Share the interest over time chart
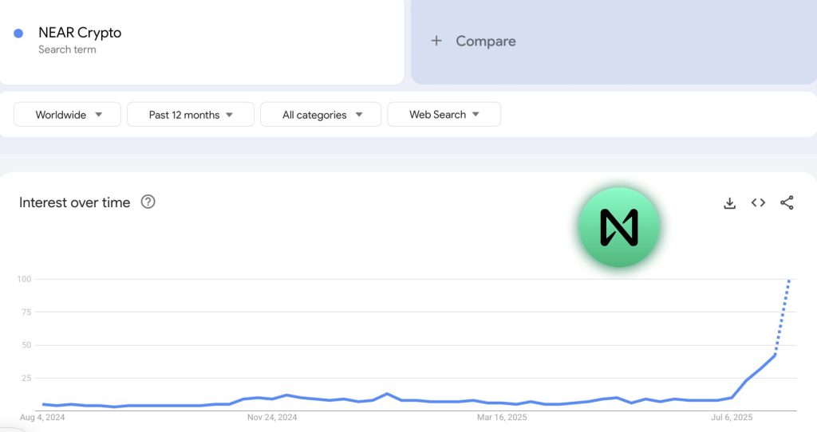817x432 pixels. point(787,202)
